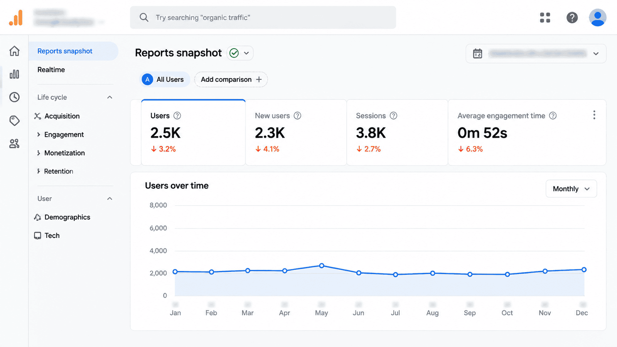Select the Users metric tab
617x347 pixels.
(x=193, y=133)
